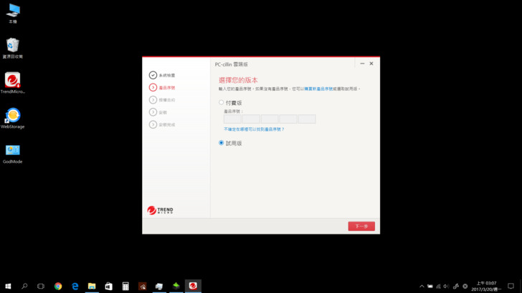The width and height of the screenshot is (522, 293).
Task: Close the PC-cillin installer window
Action: coord(371,64)
